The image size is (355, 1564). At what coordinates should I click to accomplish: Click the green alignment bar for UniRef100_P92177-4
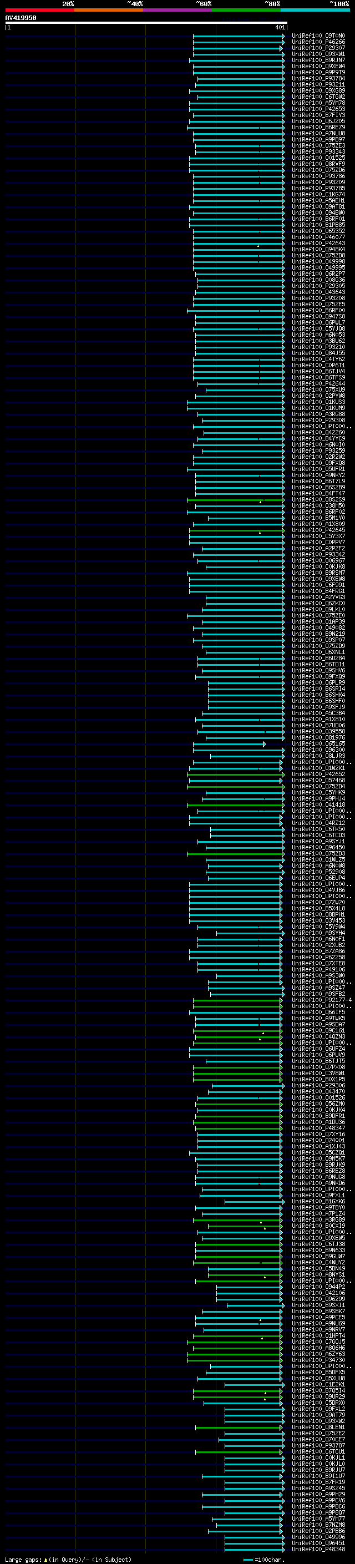(x=238, y=1000)
